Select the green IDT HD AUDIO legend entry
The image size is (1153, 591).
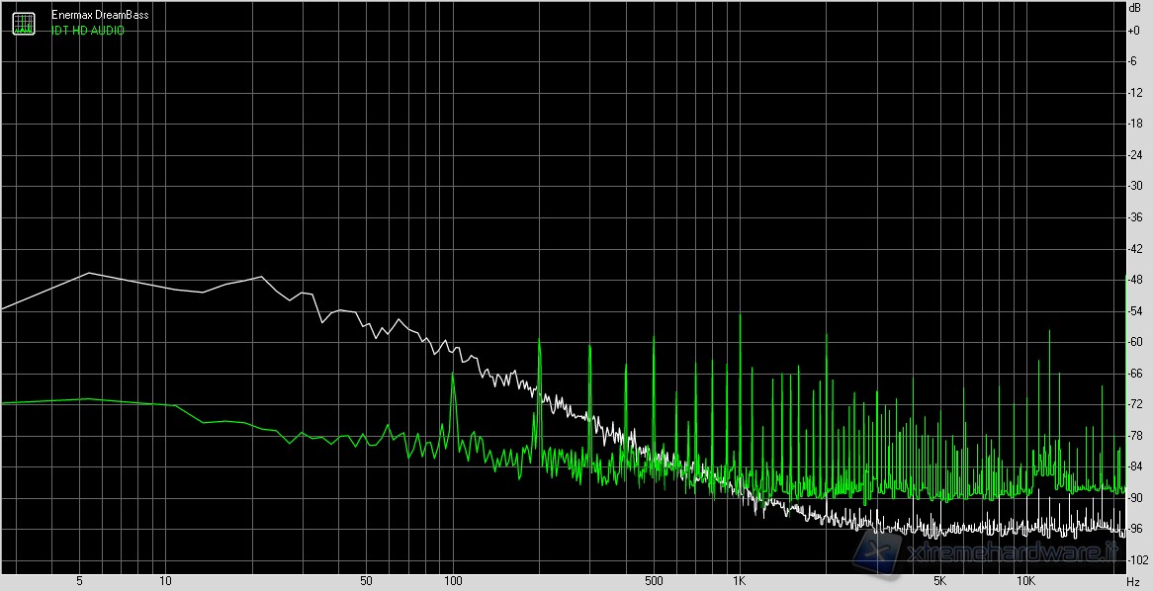pyautogui.click(x=88, y=30)
